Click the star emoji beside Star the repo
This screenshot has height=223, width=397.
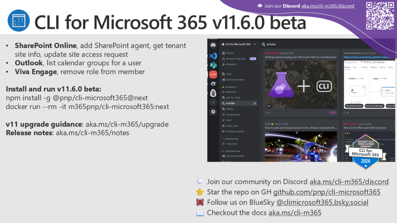tap(200, 192)
